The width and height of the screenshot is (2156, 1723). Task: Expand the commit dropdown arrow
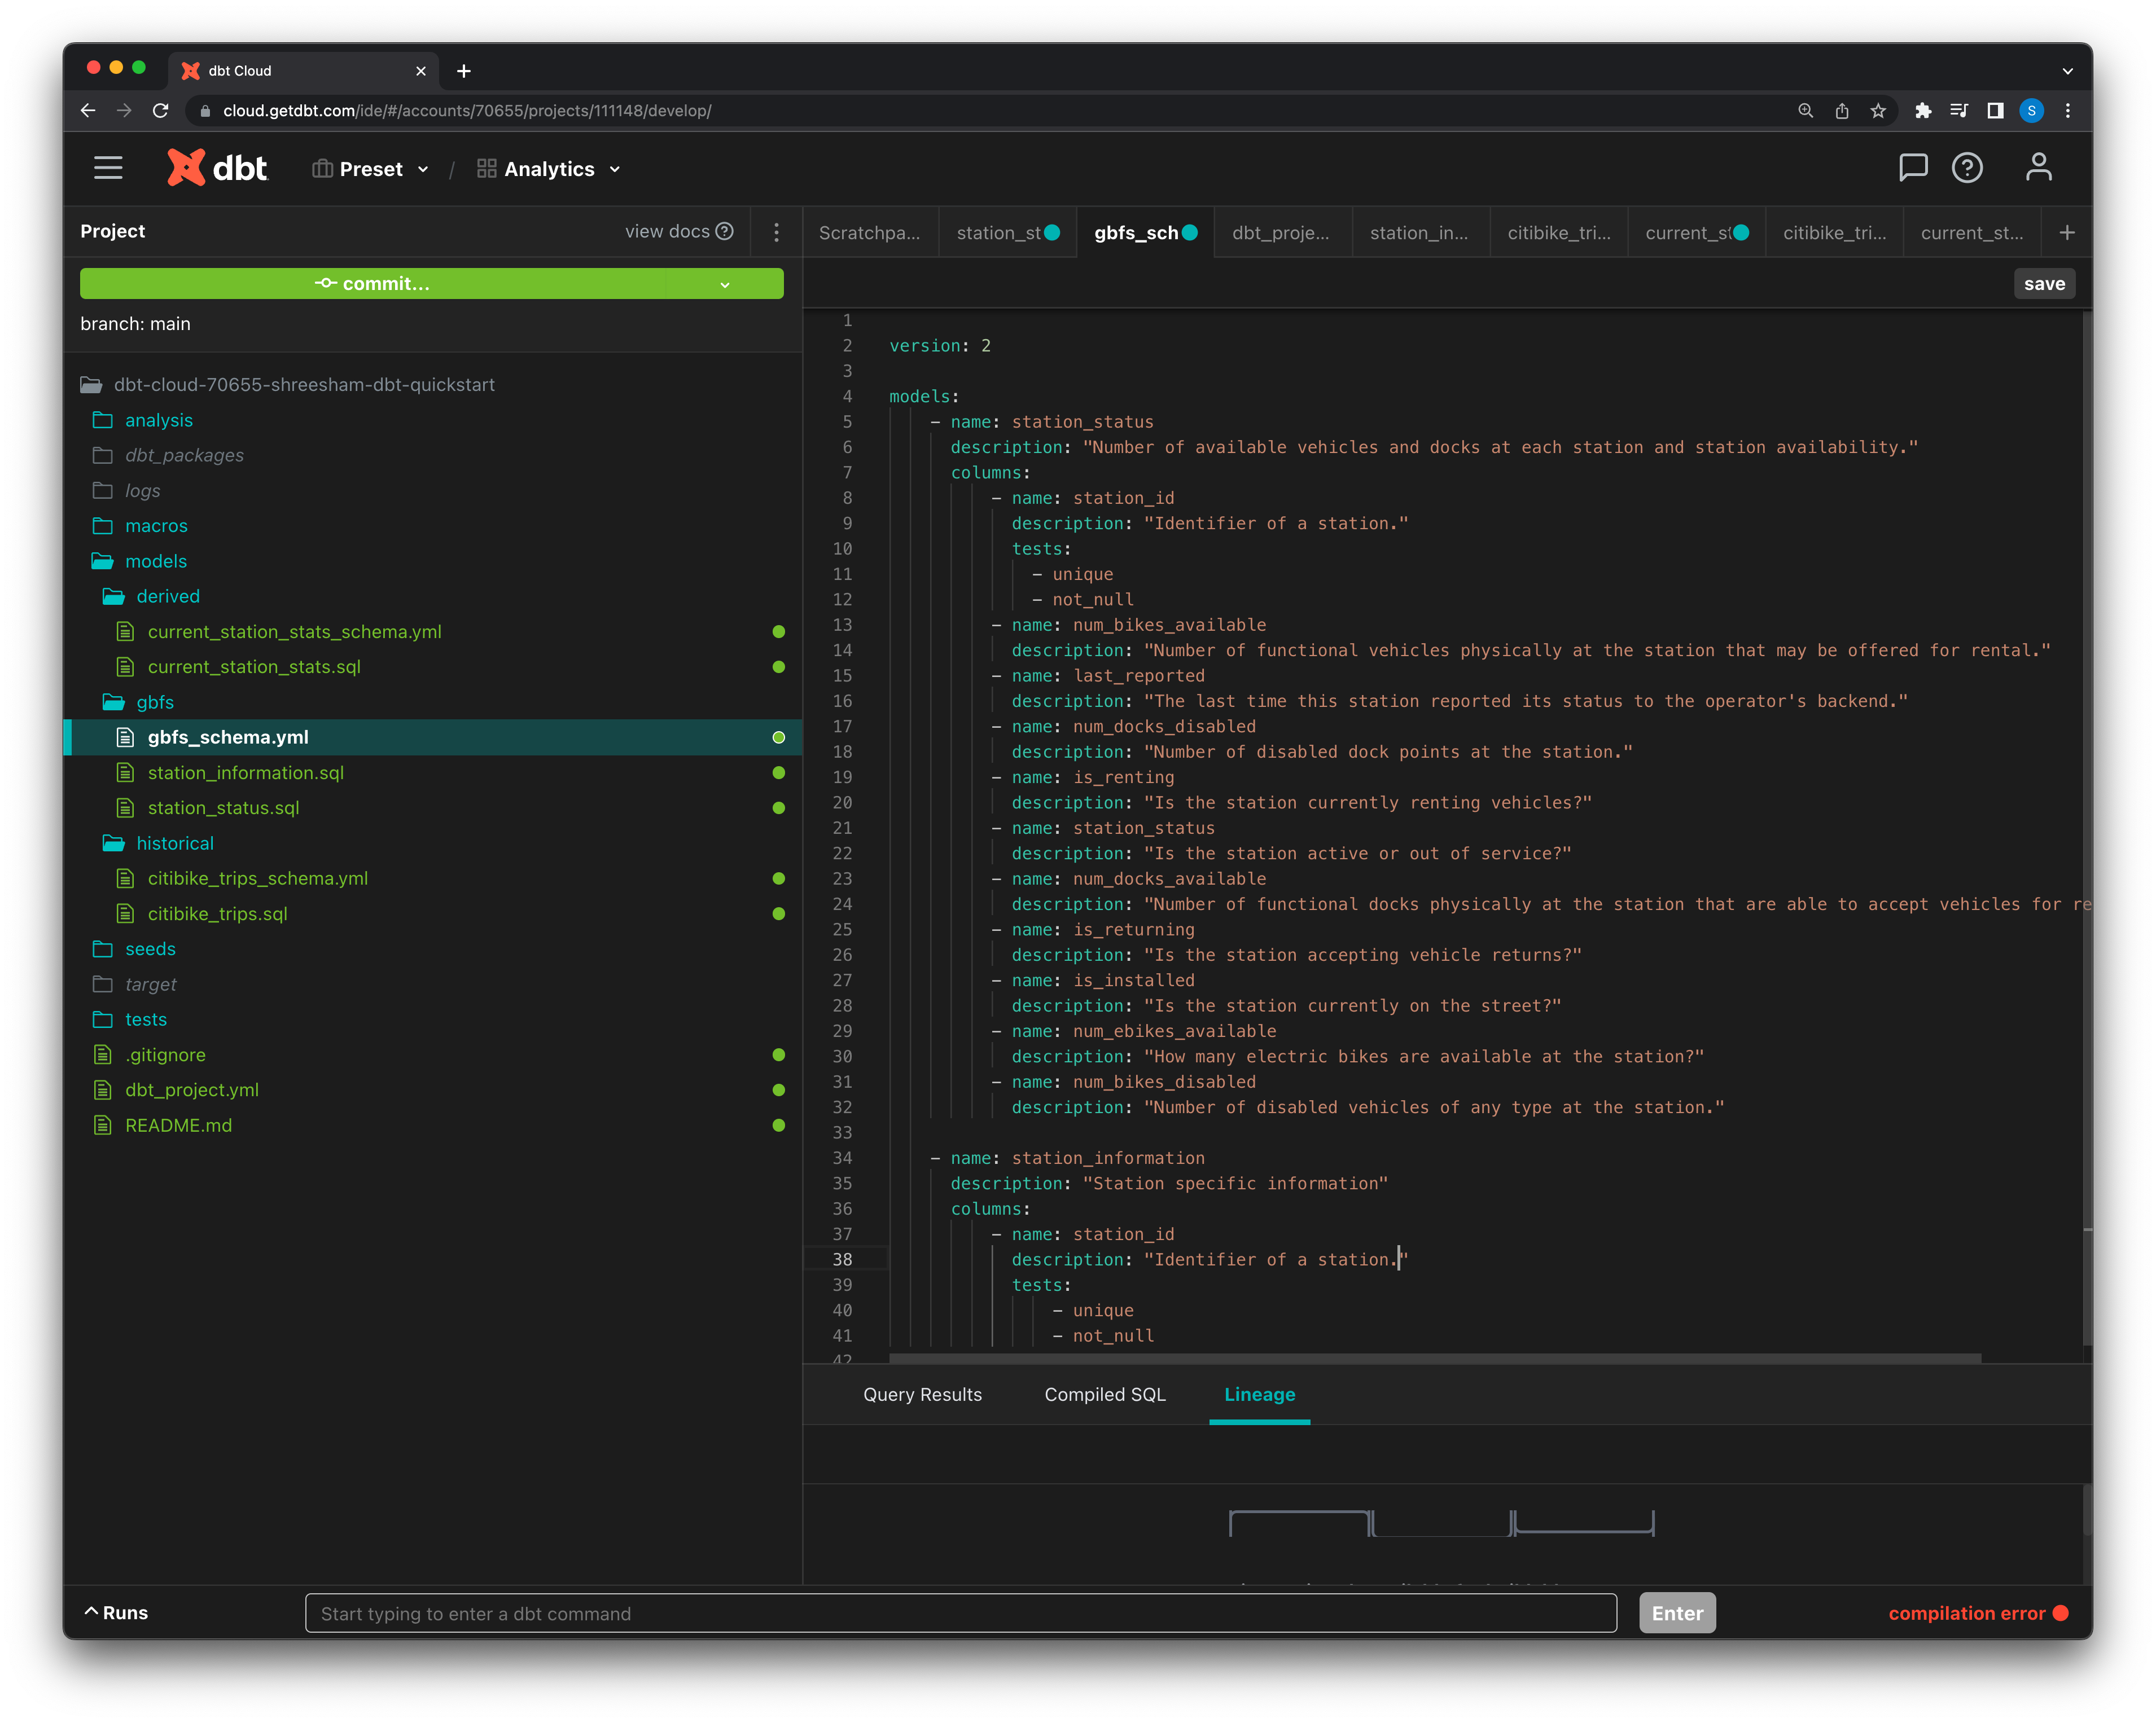(x=725, y=285)
